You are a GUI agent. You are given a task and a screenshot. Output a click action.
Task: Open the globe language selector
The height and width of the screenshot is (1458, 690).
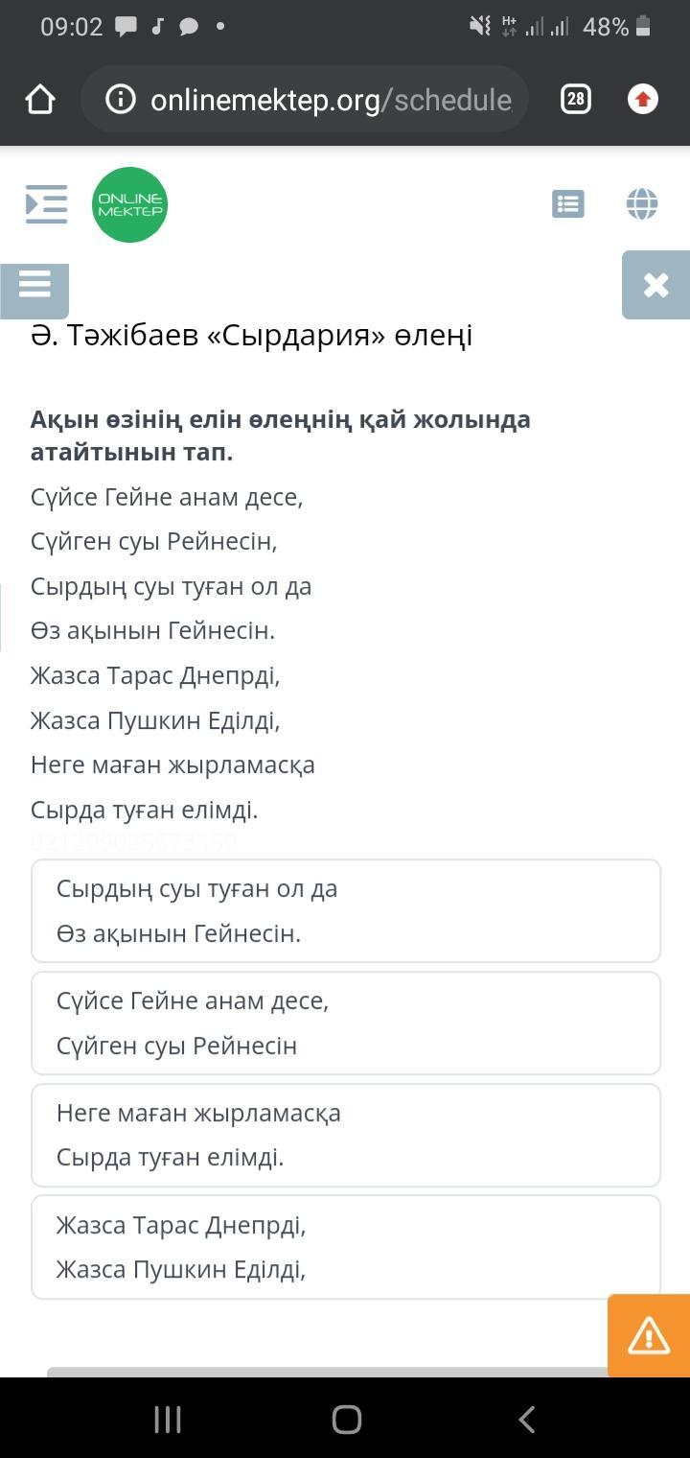pos(642,203)
